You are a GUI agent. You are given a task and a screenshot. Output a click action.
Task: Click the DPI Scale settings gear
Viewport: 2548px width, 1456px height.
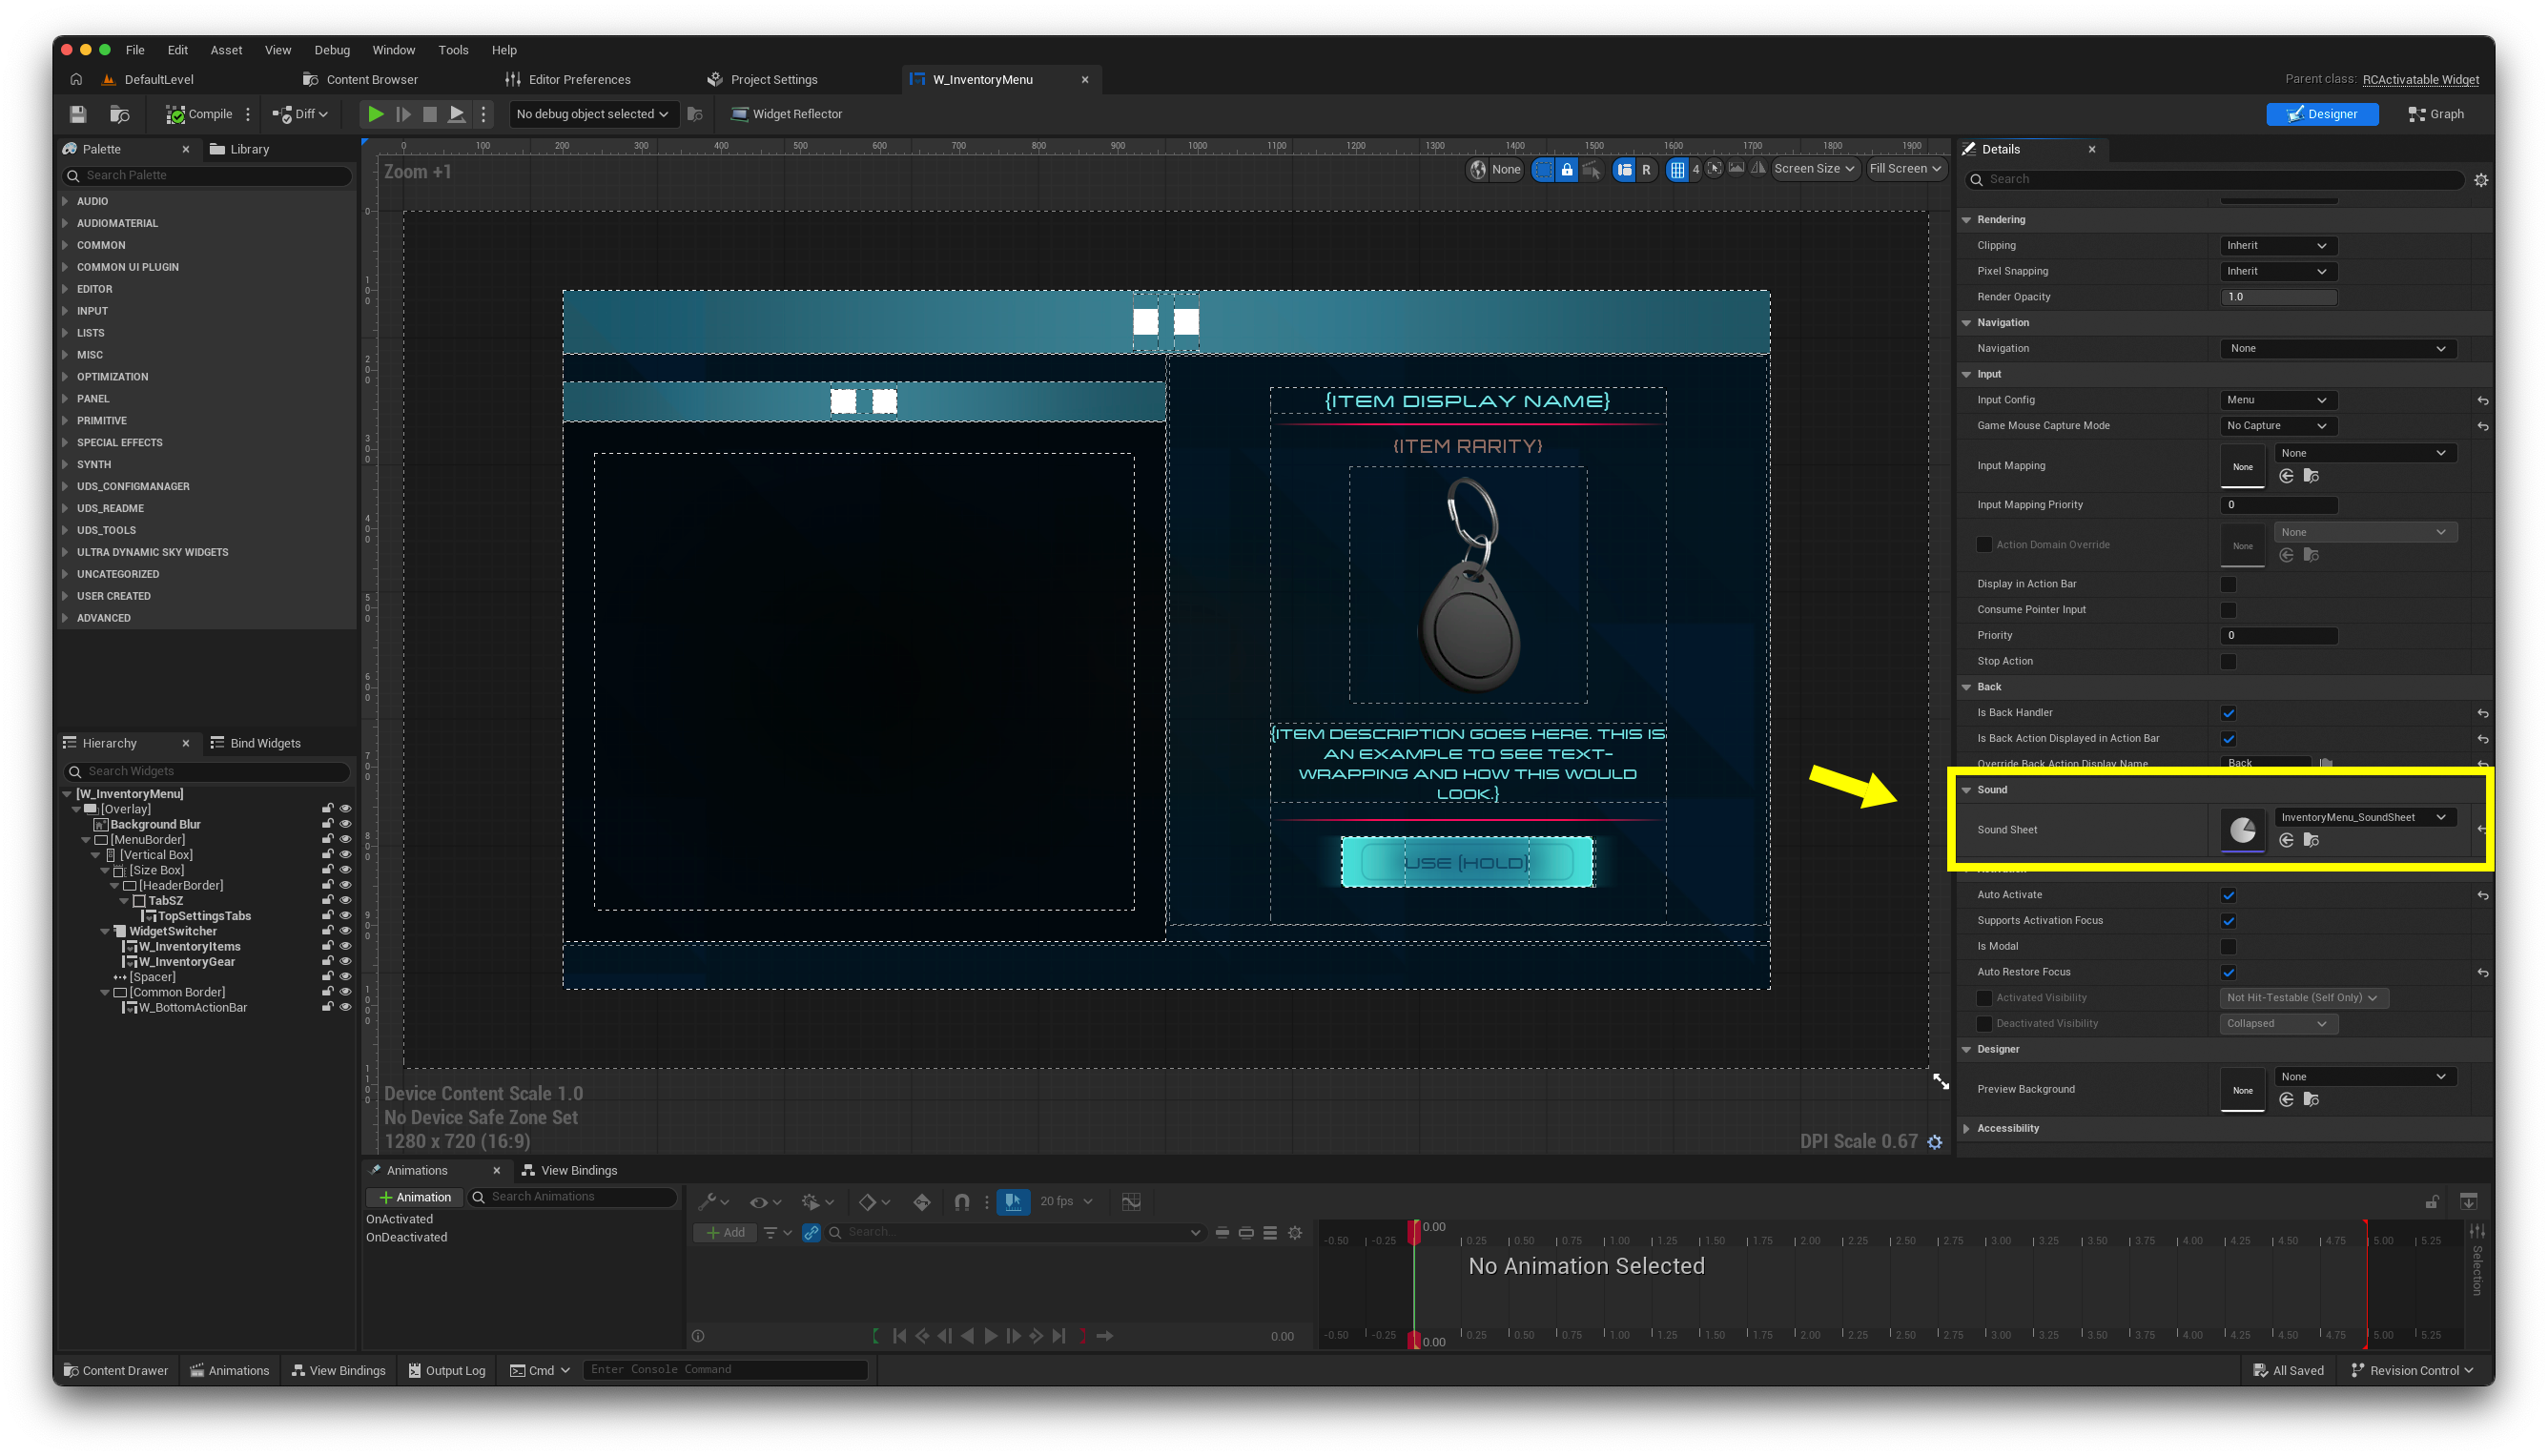pos(1934,1142)
